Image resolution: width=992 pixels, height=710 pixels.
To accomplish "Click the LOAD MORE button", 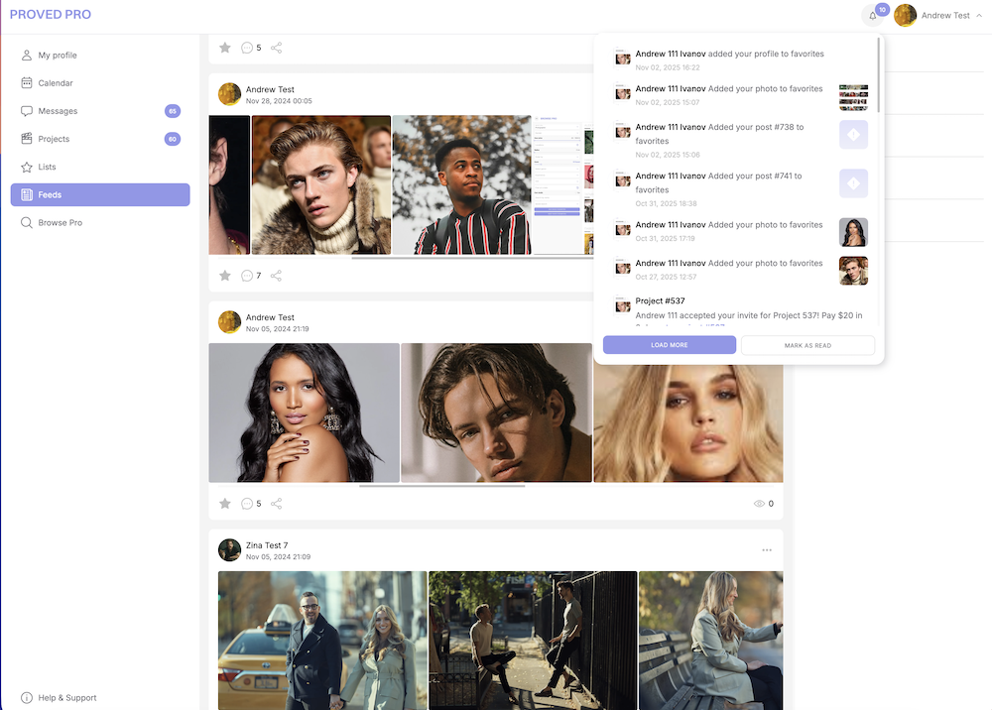I will [670, 345].
